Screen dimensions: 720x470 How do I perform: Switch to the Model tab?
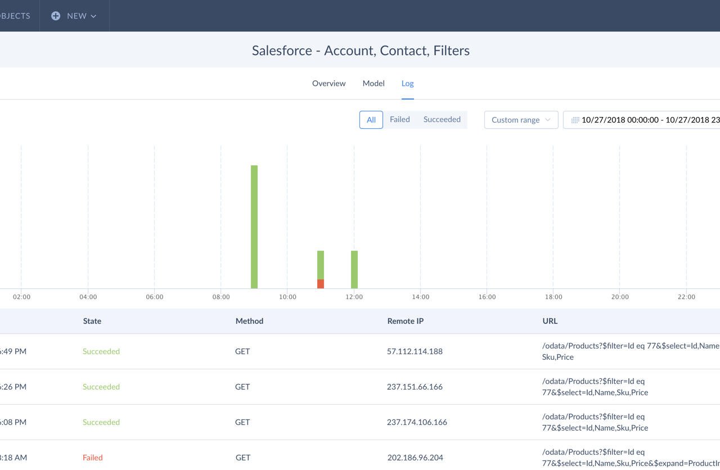coord(373,83)
